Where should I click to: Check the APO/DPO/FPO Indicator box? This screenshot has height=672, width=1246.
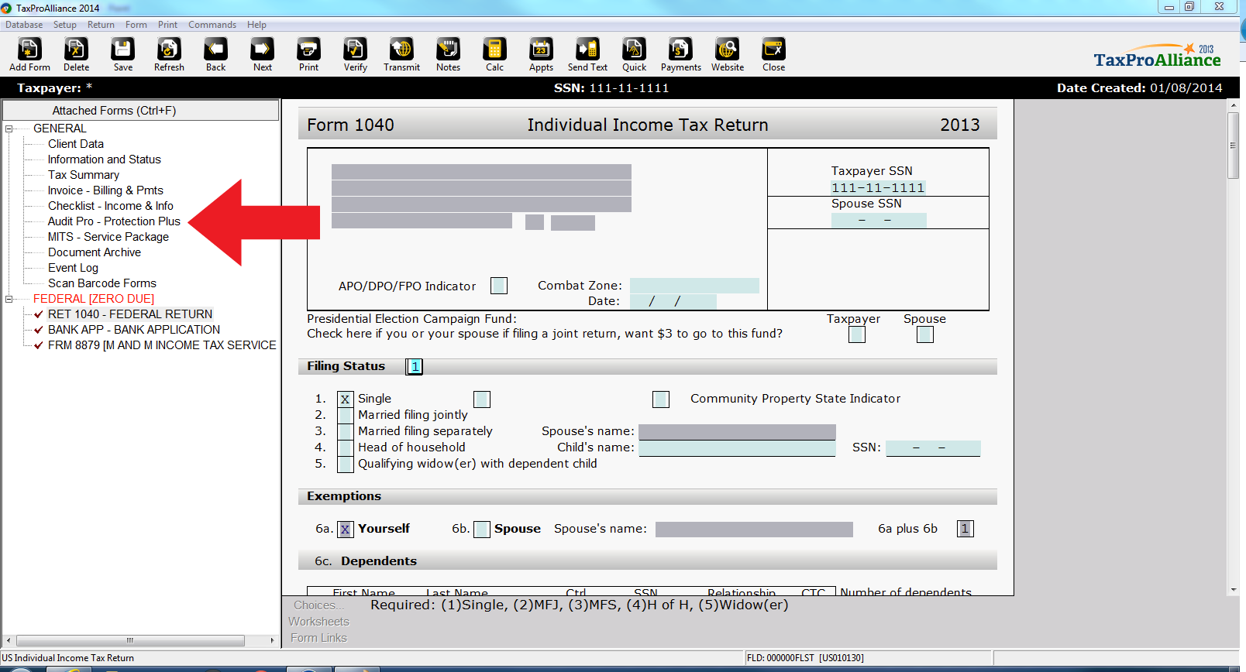tap(499, 286)
